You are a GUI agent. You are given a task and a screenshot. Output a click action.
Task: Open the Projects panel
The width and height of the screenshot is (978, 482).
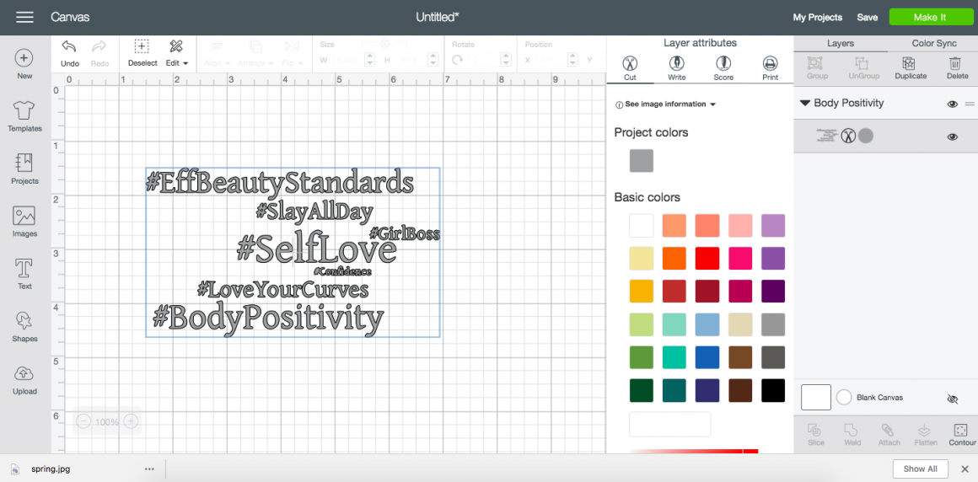(24, 169)
